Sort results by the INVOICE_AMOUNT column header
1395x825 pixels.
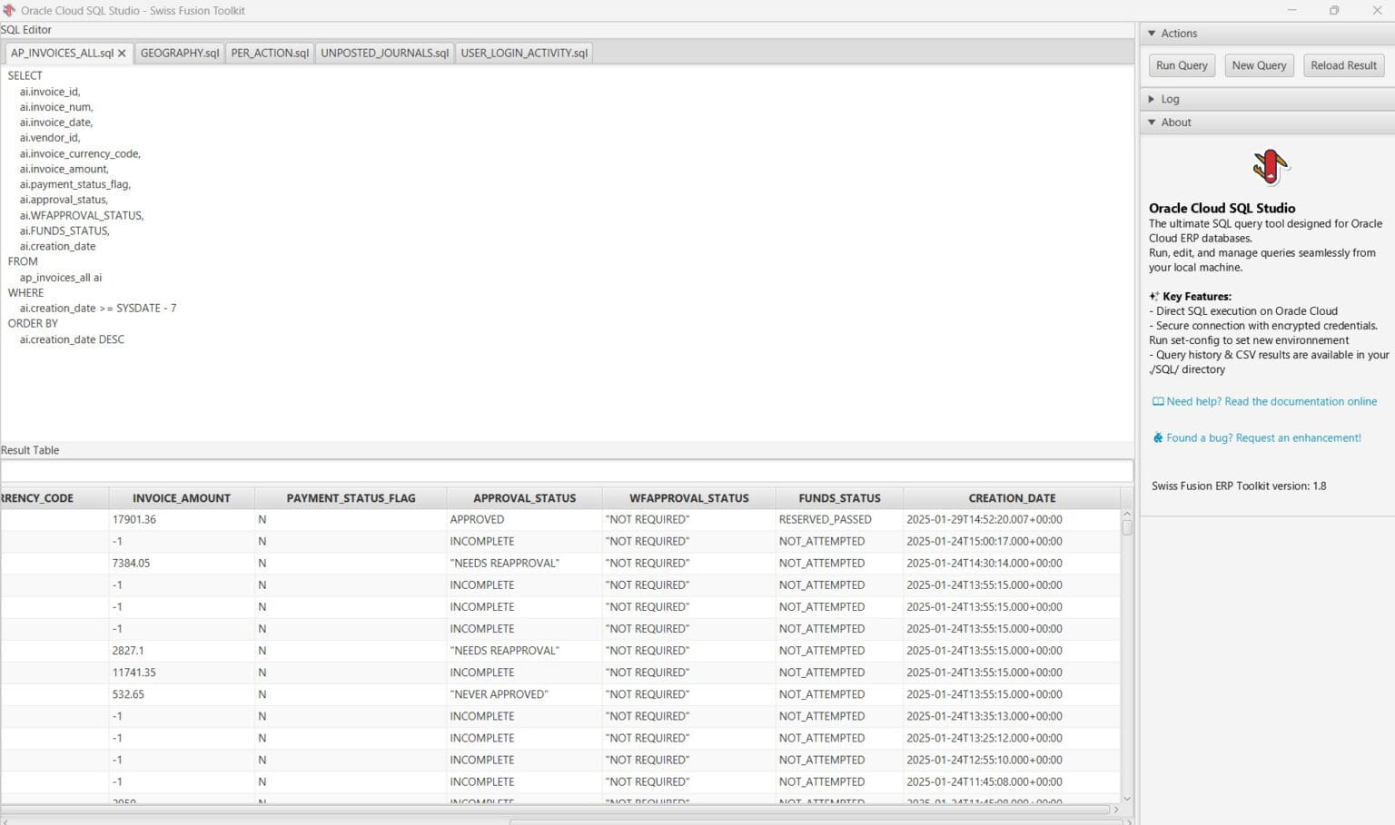point(181,497)
